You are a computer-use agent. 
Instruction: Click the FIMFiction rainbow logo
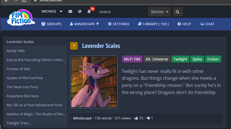coord(21,18)
